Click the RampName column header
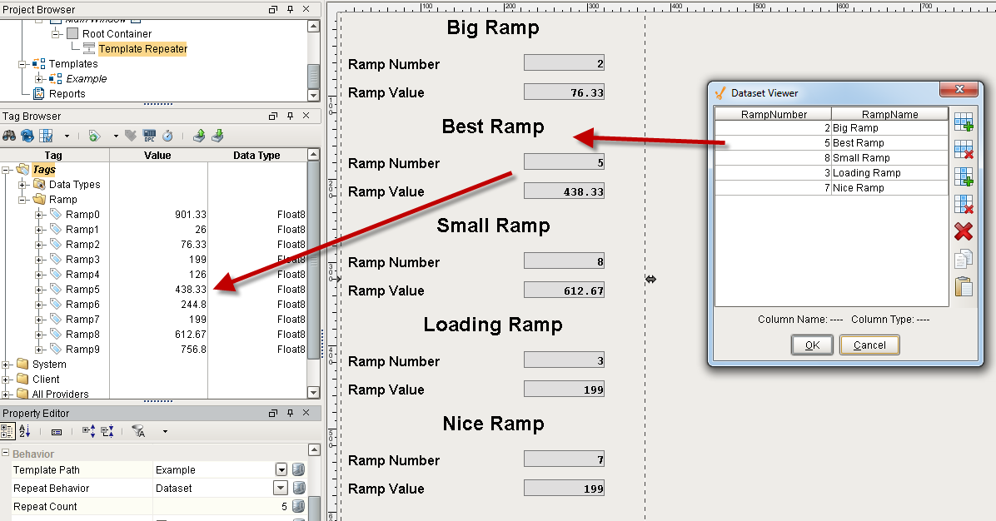The height and width of the screenshot is (521, 996). tap(889, 114)
